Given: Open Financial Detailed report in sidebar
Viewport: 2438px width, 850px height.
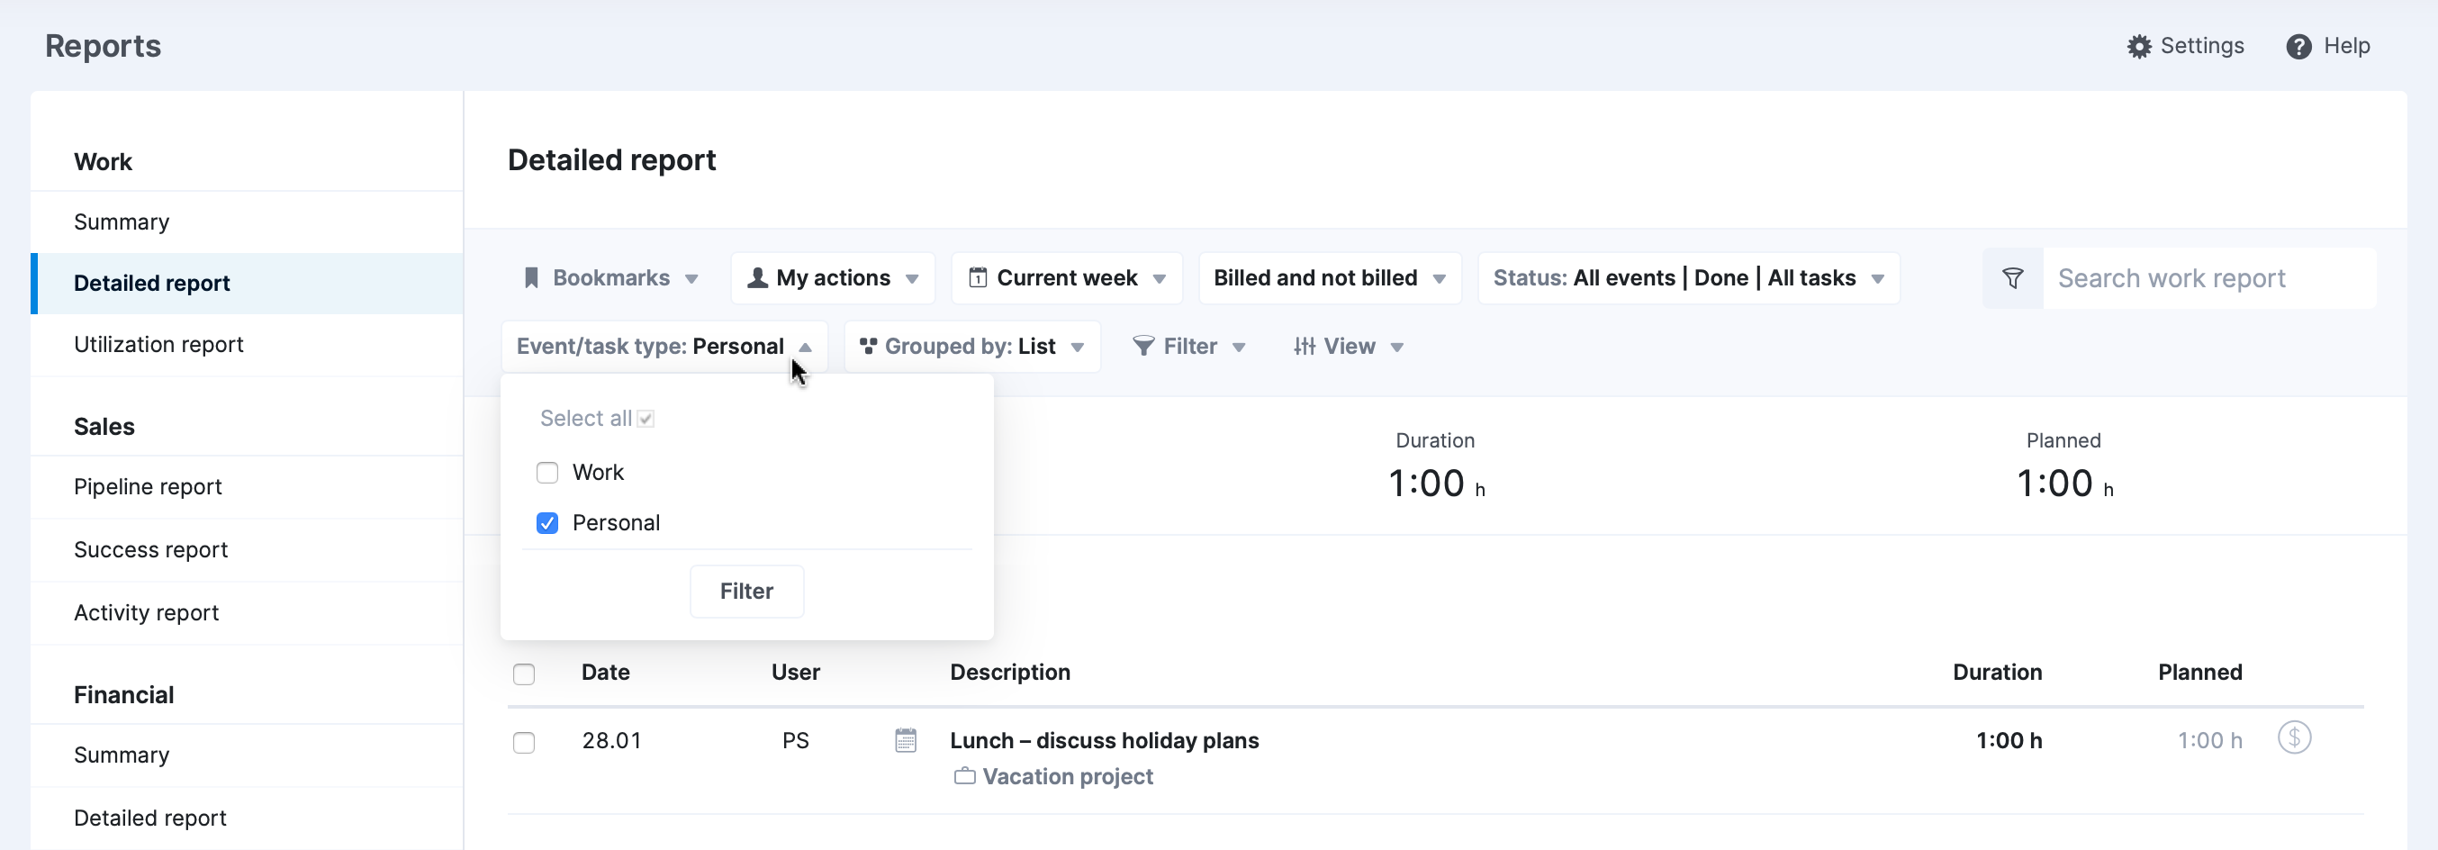Looking at the screenshot, I should (x=246, y=818).
